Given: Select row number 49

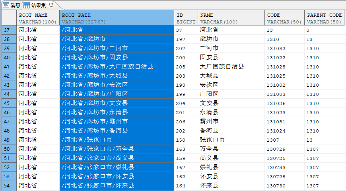Looking at the screenshot, I should coord(9,140).
